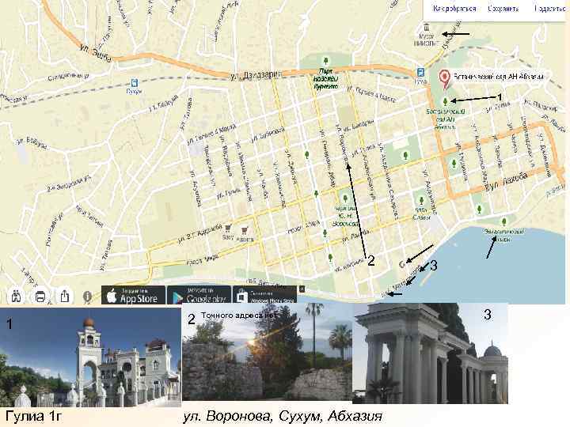The width and height of the screenshot is (570, 427).
Task: Open the App Store download badge
Action: (133, 295)
